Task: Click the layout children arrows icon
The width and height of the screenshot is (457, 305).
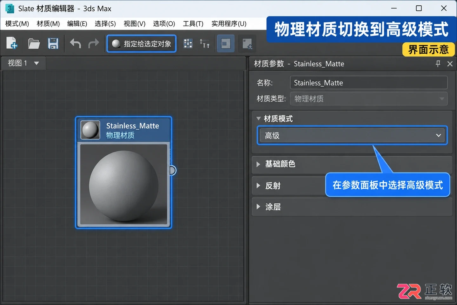Action: (x=204, y=44)
